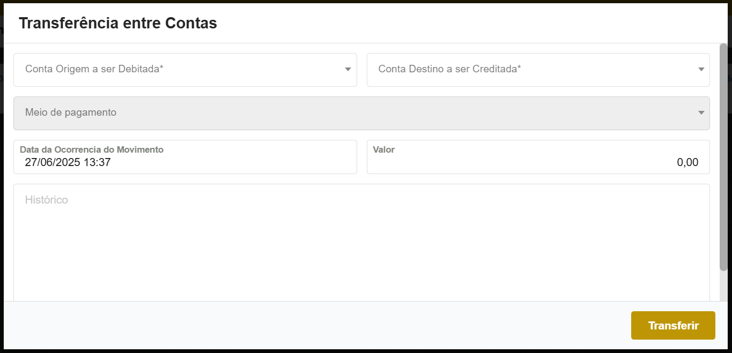The height and width of the screenshot is (353, 732).
Task: Click the Meio de pagamento arrow icon
Action: (x=701, y=113)
